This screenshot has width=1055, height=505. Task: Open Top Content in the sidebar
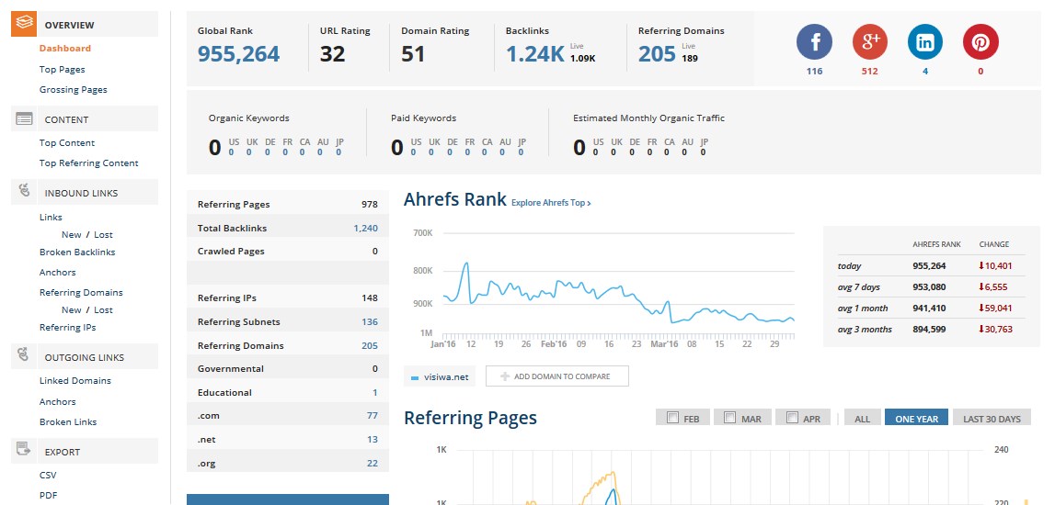(66, 142)
